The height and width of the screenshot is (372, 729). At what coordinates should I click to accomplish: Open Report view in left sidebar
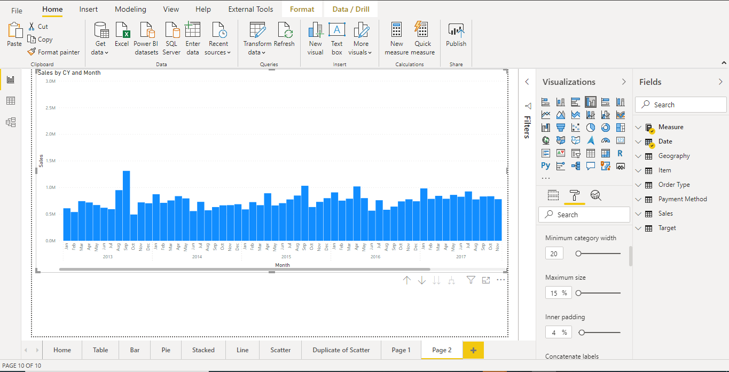click(x=11, y=80)
